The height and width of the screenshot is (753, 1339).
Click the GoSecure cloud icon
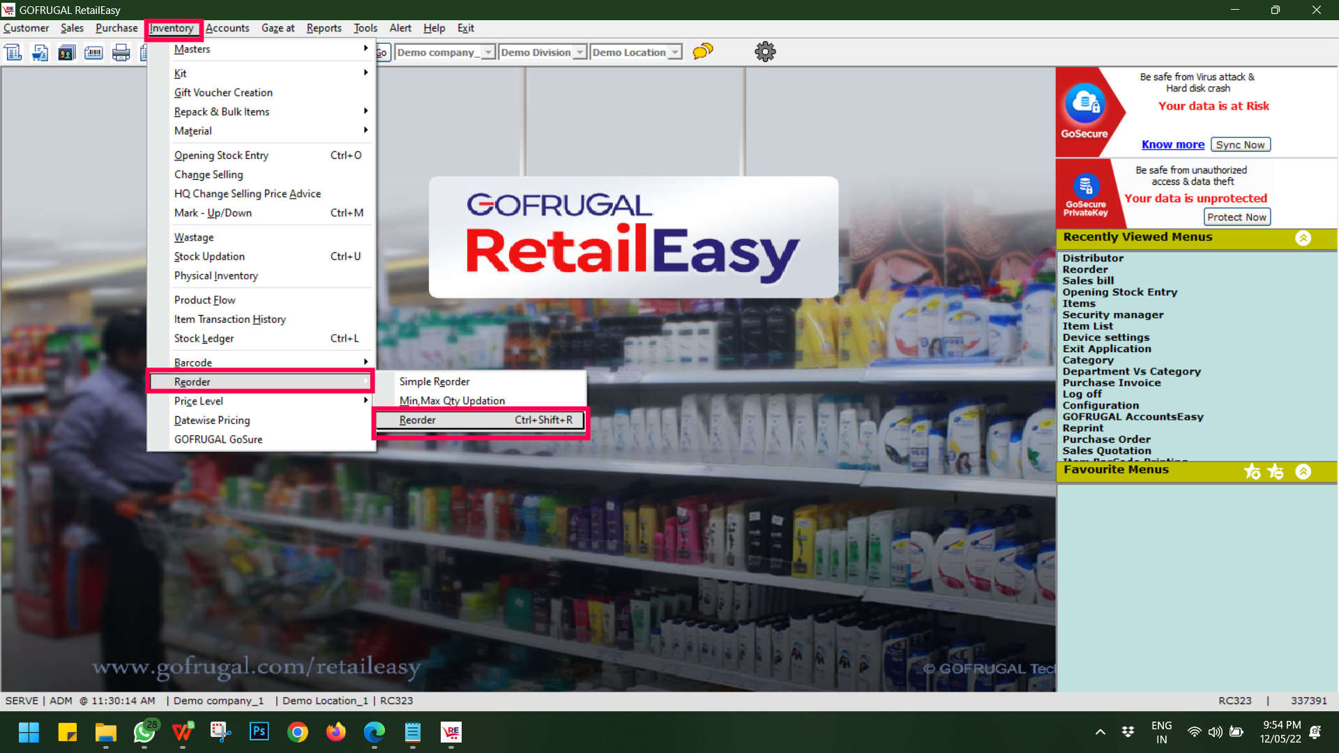tap(1084, 103)
